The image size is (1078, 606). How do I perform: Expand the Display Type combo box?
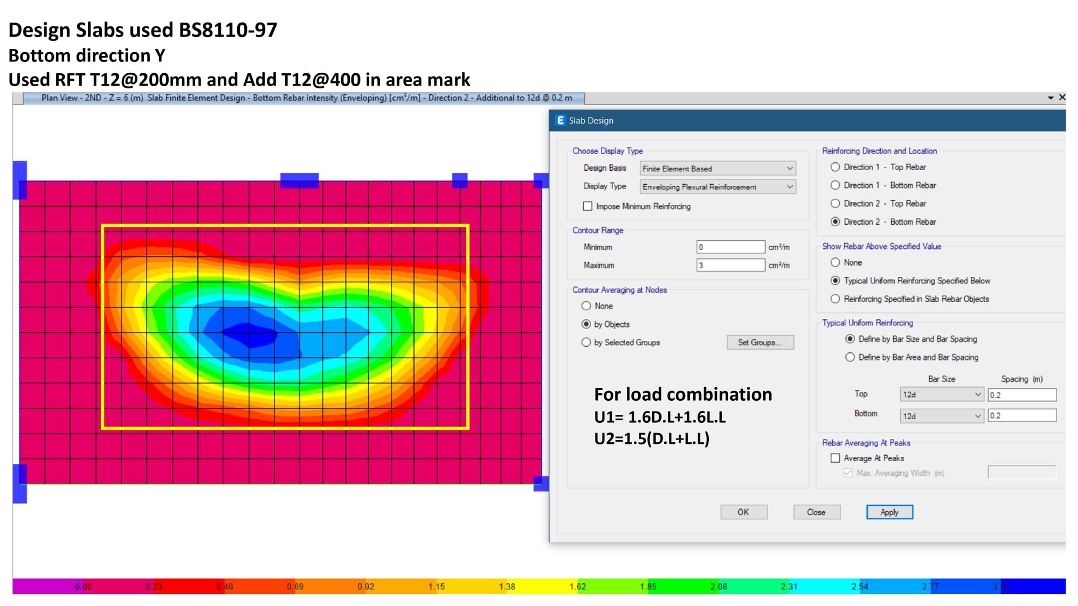[x=717, y=187]
